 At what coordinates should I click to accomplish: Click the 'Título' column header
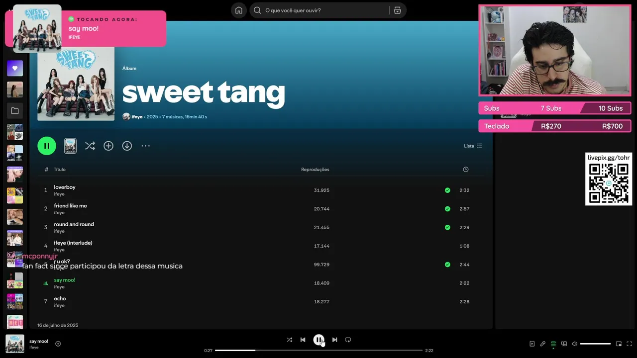click(60, 170)
